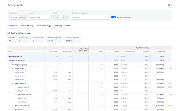Switch to the Productivity tab
This screenshot has height=111, width=179.
(27, 26)
